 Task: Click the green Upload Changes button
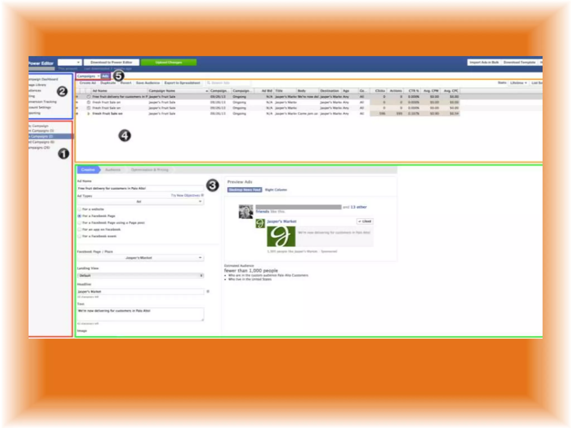pos(168,62)
